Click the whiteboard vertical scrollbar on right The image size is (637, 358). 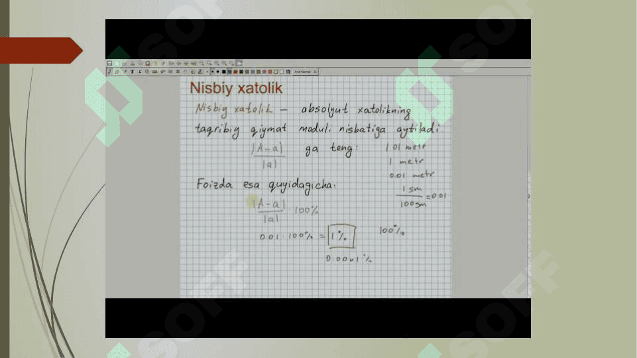[528, 187]
